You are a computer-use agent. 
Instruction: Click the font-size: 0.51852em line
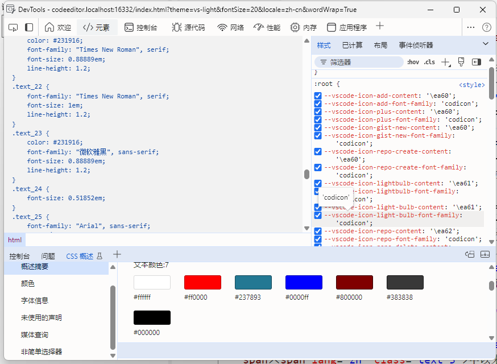pos(66,198)
